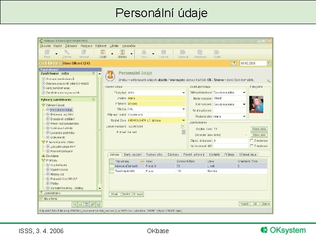Open the date picker dropdown in orange bar

point(269,63)
